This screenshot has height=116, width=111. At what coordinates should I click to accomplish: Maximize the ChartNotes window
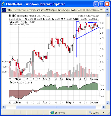tap(101, 4)
